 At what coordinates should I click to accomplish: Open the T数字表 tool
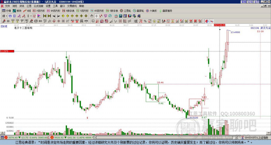112,11
